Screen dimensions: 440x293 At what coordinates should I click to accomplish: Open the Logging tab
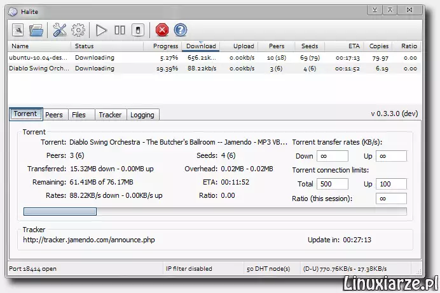pos(142,115)
